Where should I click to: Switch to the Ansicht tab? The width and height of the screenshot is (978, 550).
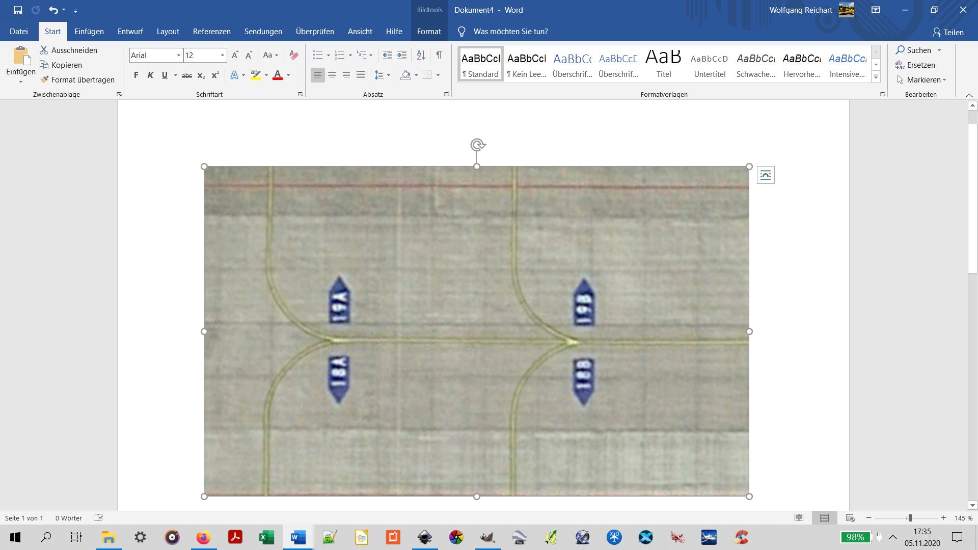click(360, 32)
